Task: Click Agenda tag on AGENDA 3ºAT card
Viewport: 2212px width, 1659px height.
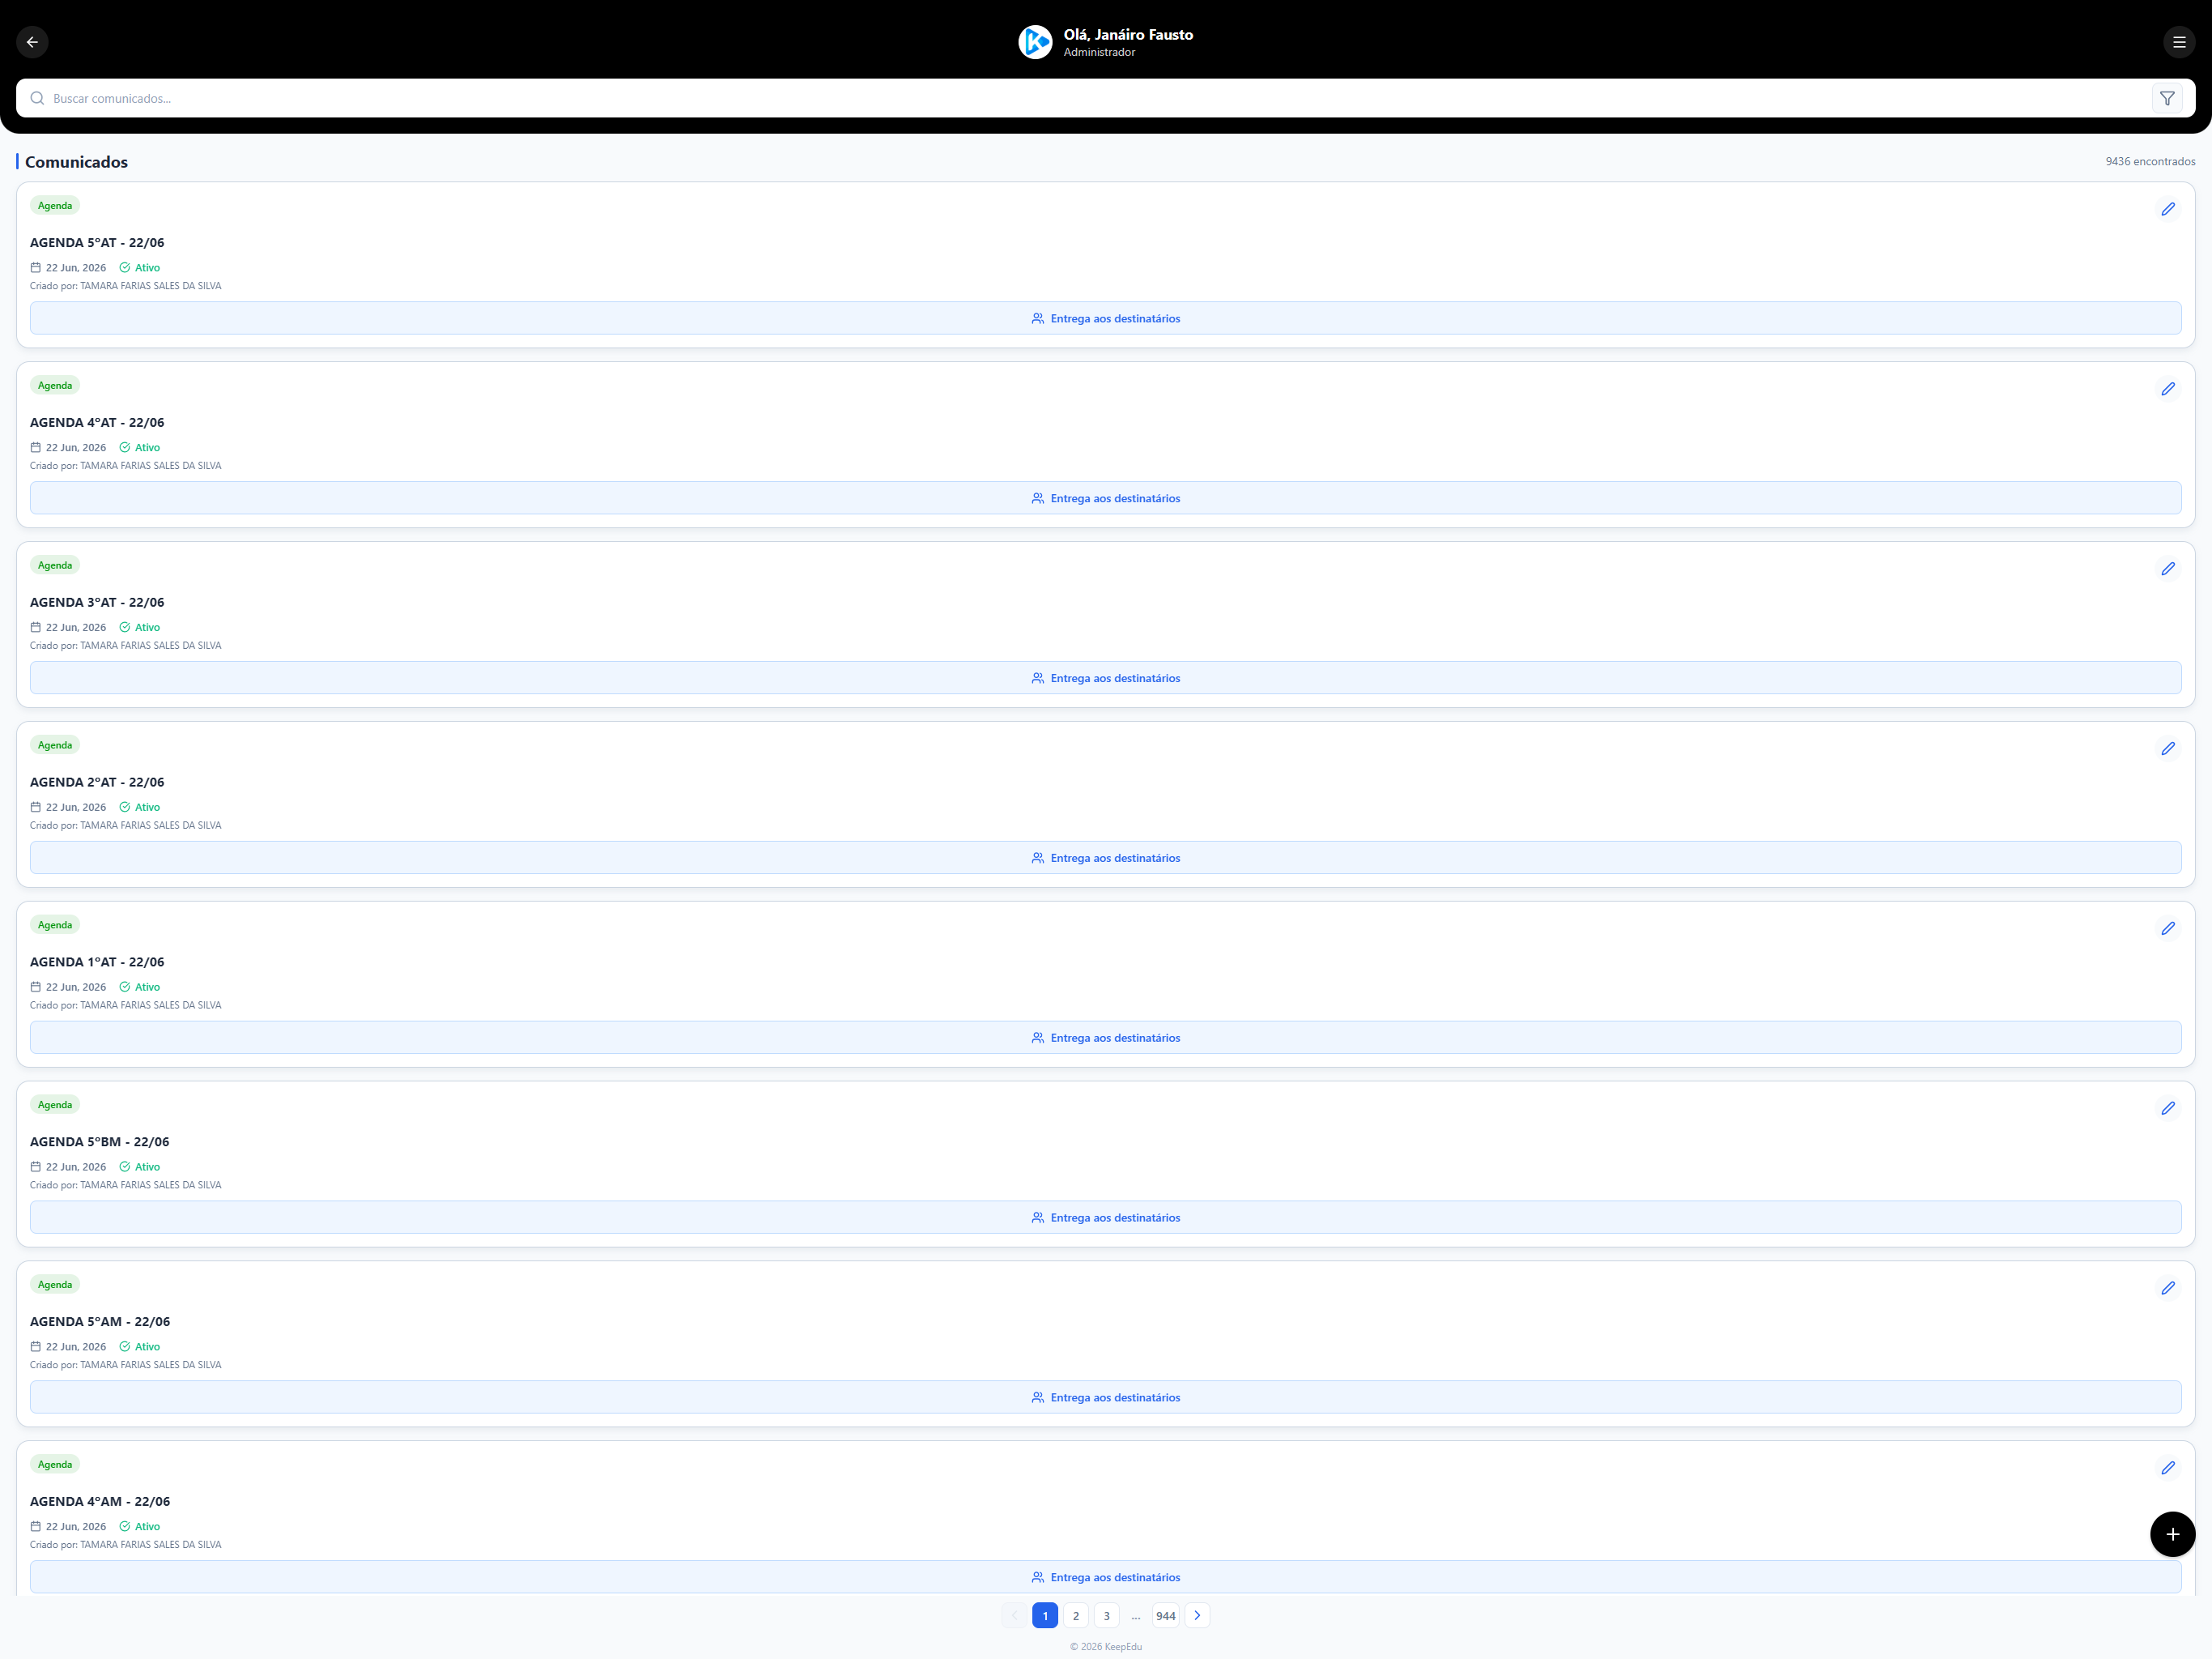Action: tap(55, 566)
